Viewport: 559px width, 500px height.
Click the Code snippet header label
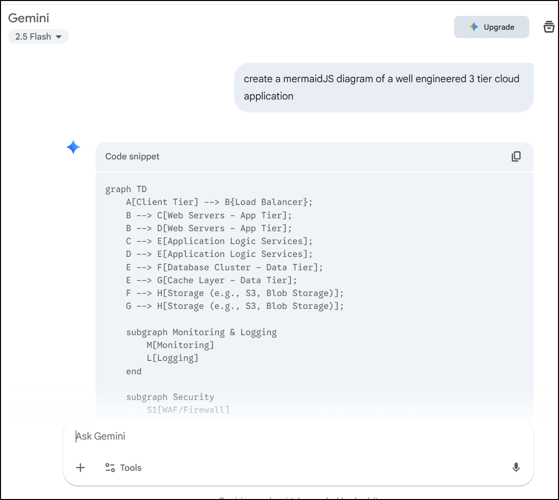(132, 156)
